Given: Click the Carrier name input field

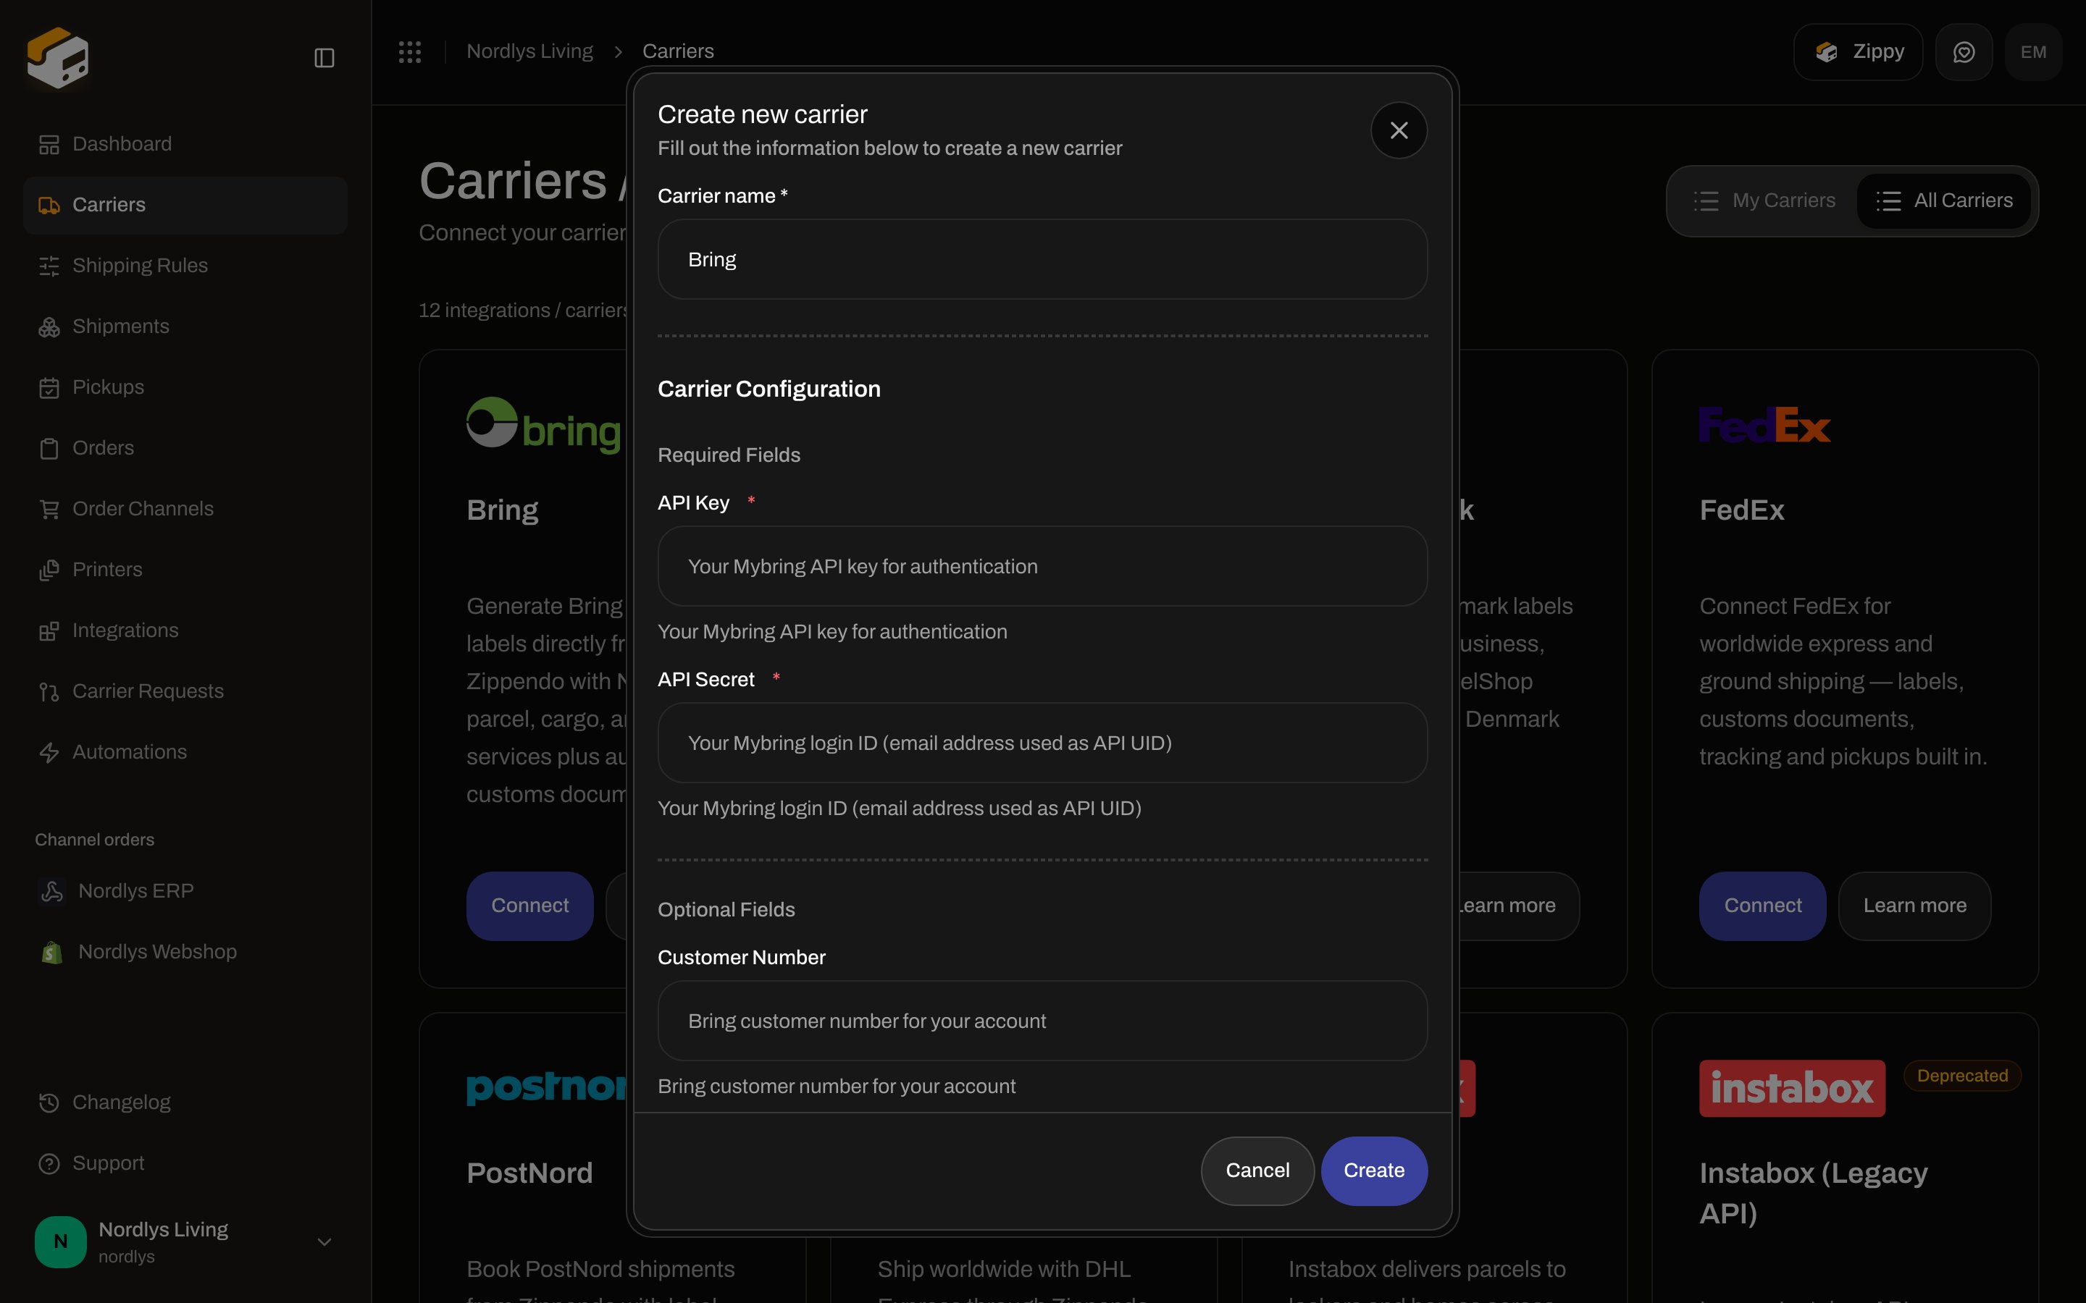Looking at the screenshot, I should 1042,259.
